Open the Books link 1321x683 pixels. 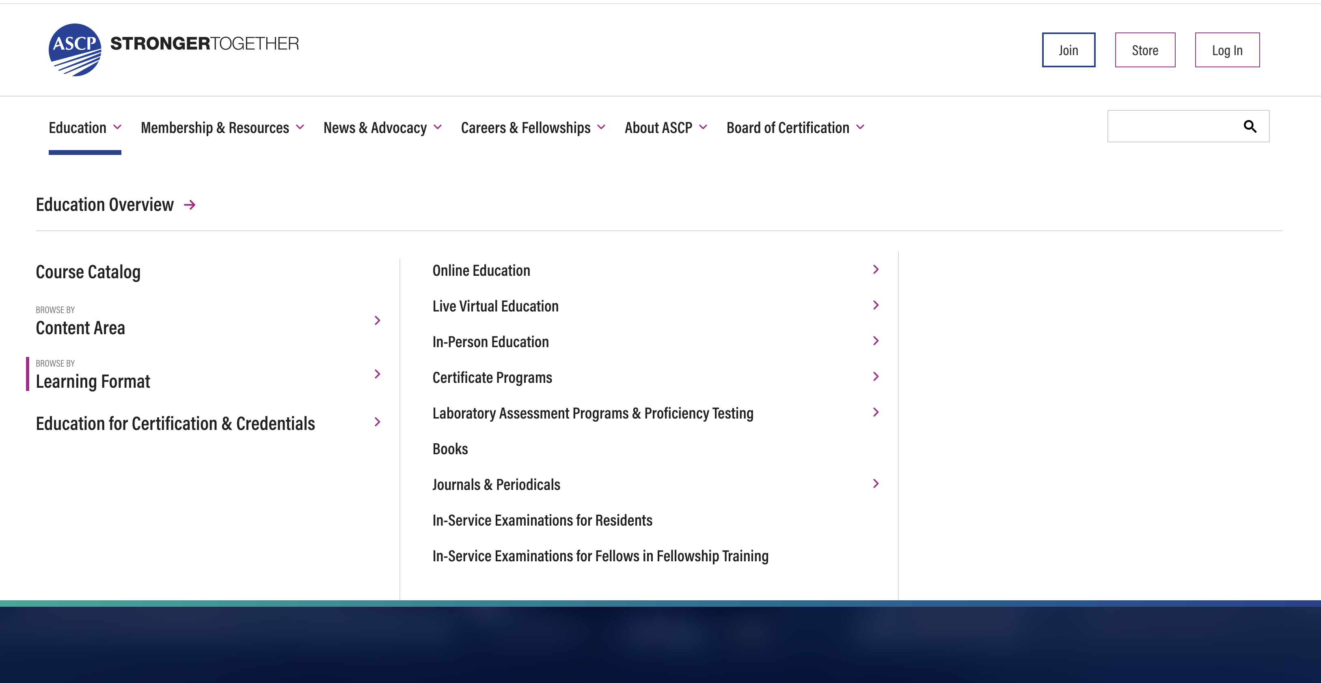click(450, 449)
